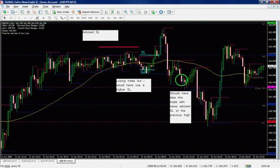Viewport: 280px width, 168px height.
Task: Select the Fibonacci Retracement tool
Action: (x=56, y=18)
